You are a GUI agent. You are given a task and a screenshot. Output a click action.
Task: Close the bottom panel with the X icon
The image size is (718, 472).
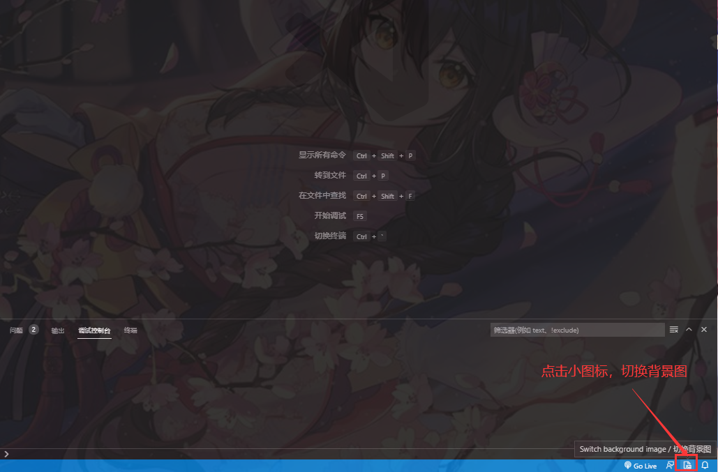(x=704, y=330)
